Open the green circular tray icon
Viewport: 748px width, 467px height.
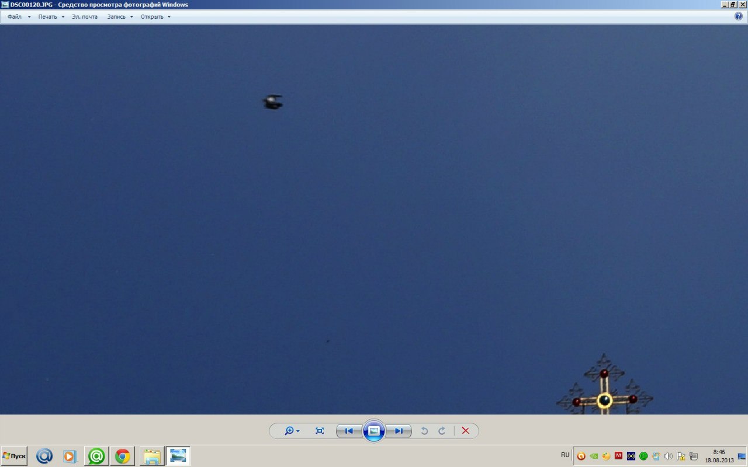[x=643, y=456]
